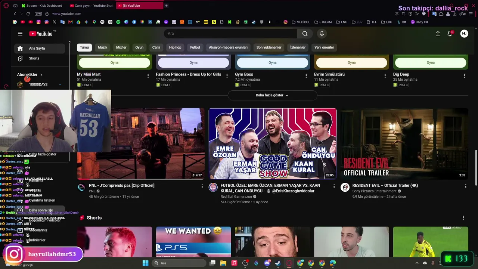Select the Müzik filter chip

(102, 47)
